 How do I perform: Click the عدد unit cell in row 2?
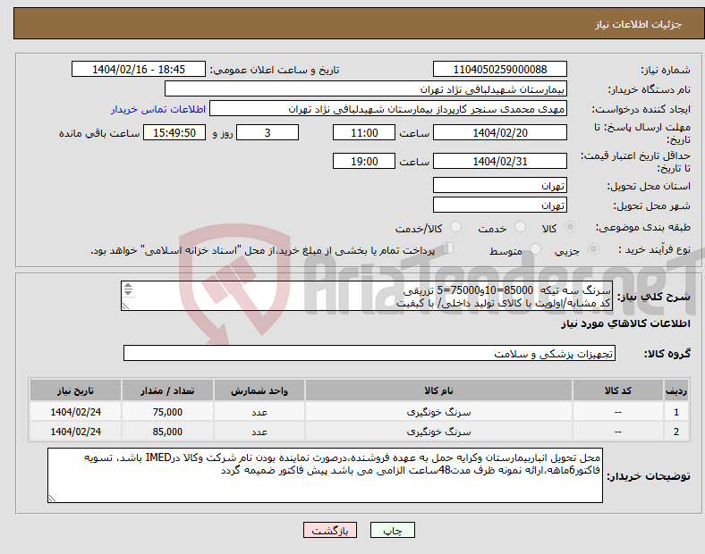pos(259,432)
